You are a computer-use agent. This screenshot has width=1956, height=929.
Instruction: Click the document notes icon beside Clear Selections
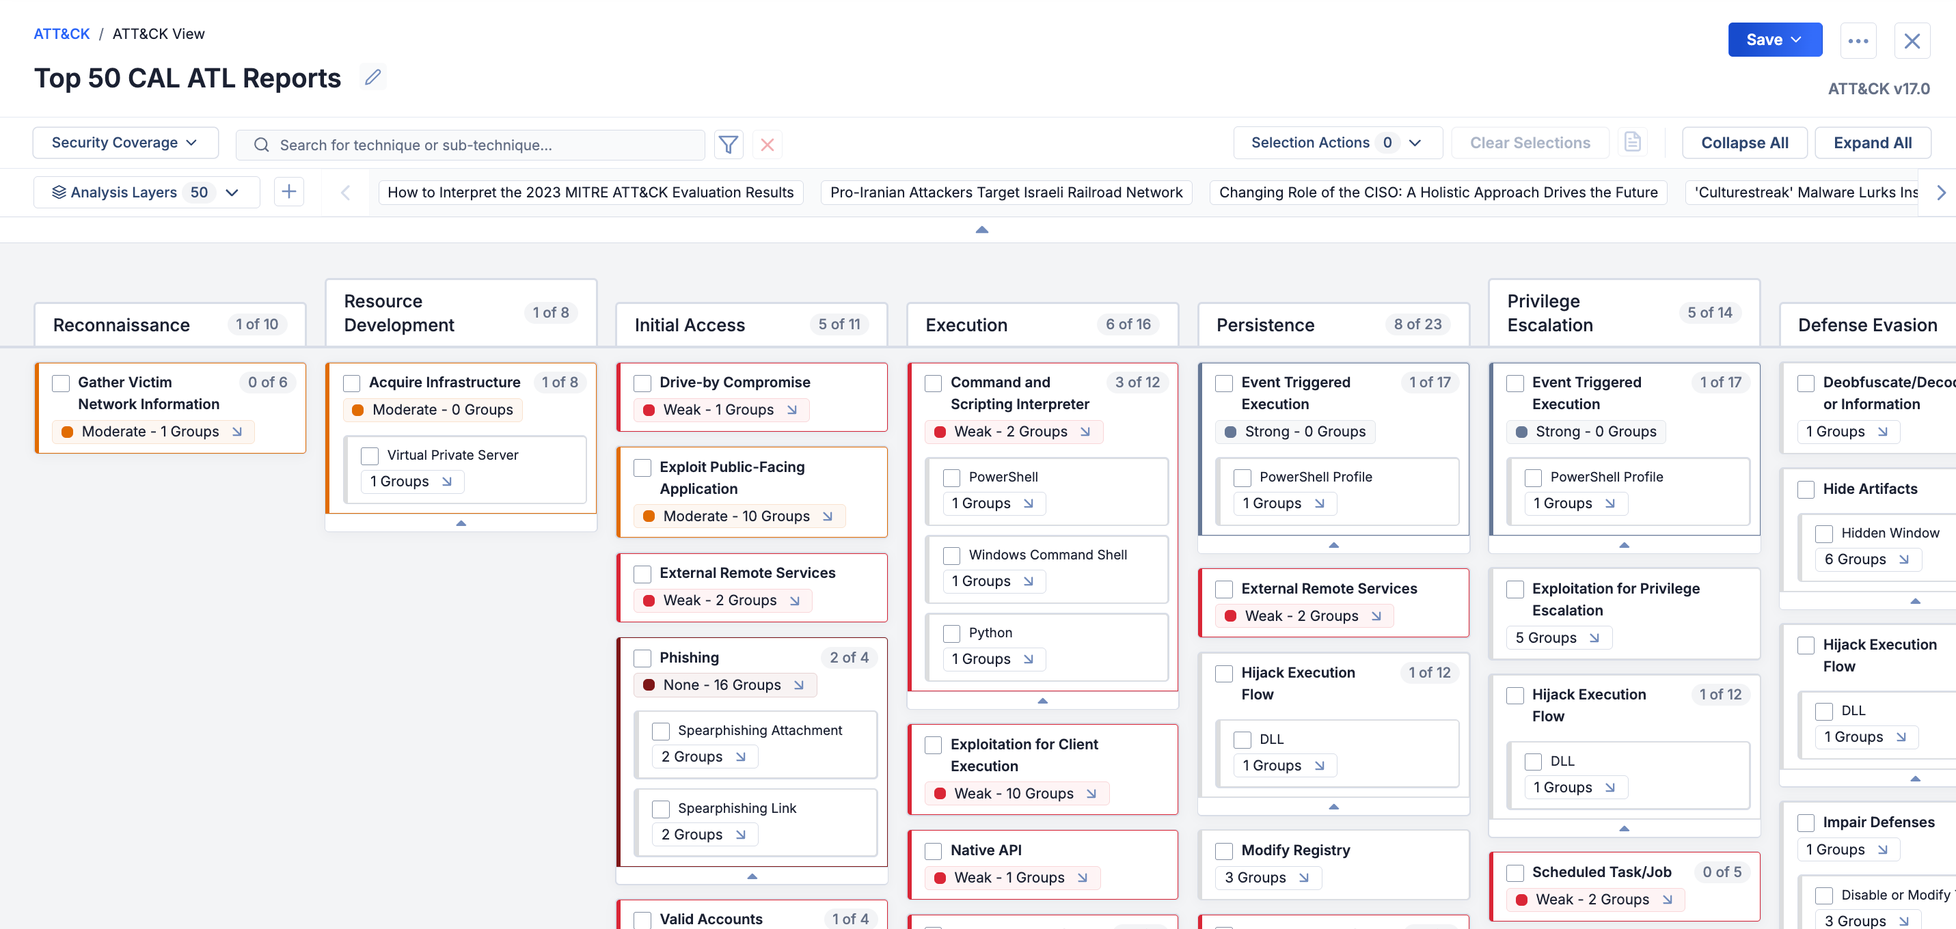click(x=1632, y=143)
